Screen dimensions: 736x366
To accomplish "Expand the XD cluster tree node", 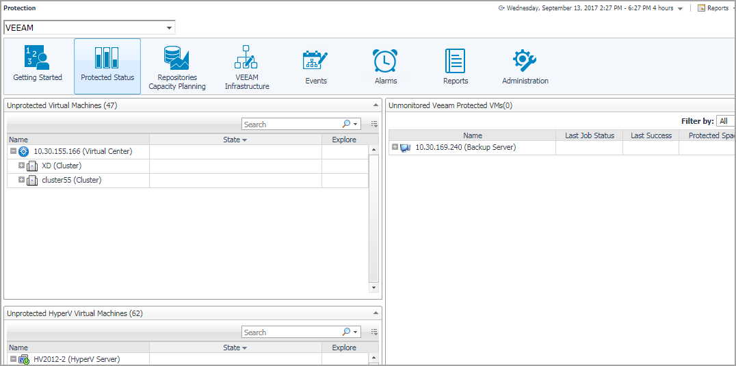I will coord(22,166).
